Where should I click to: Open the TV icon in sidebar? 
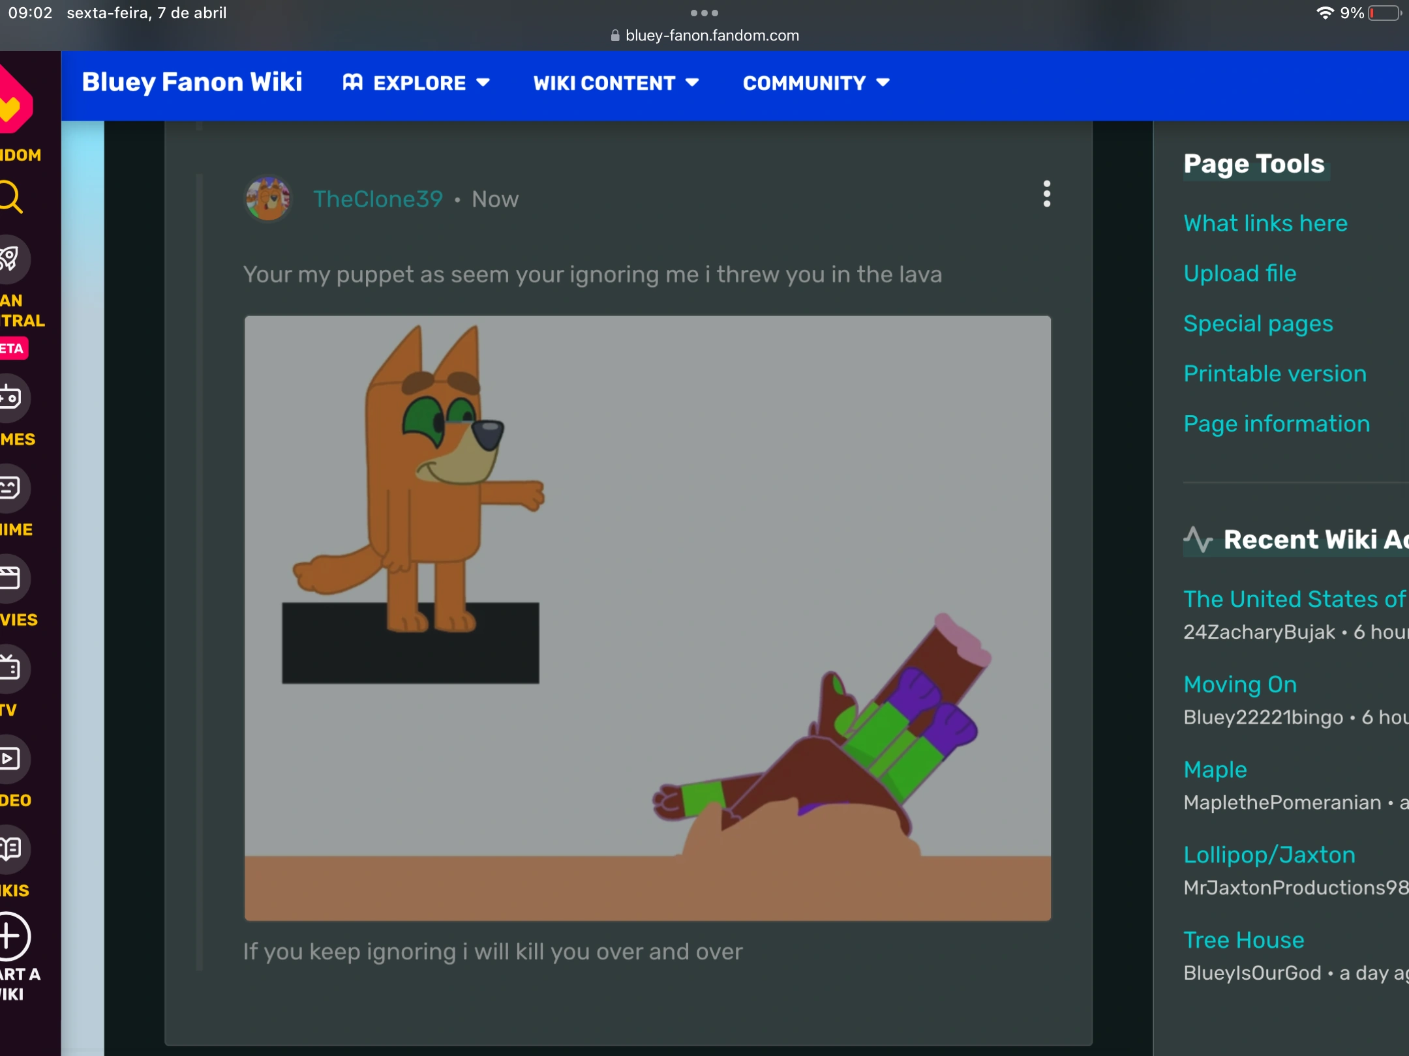tap(12, 668)
